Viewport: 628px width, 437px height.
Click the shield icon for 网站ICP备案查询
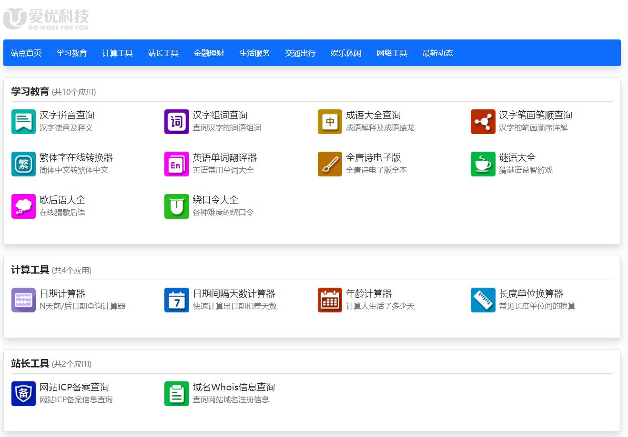(23, 394)
